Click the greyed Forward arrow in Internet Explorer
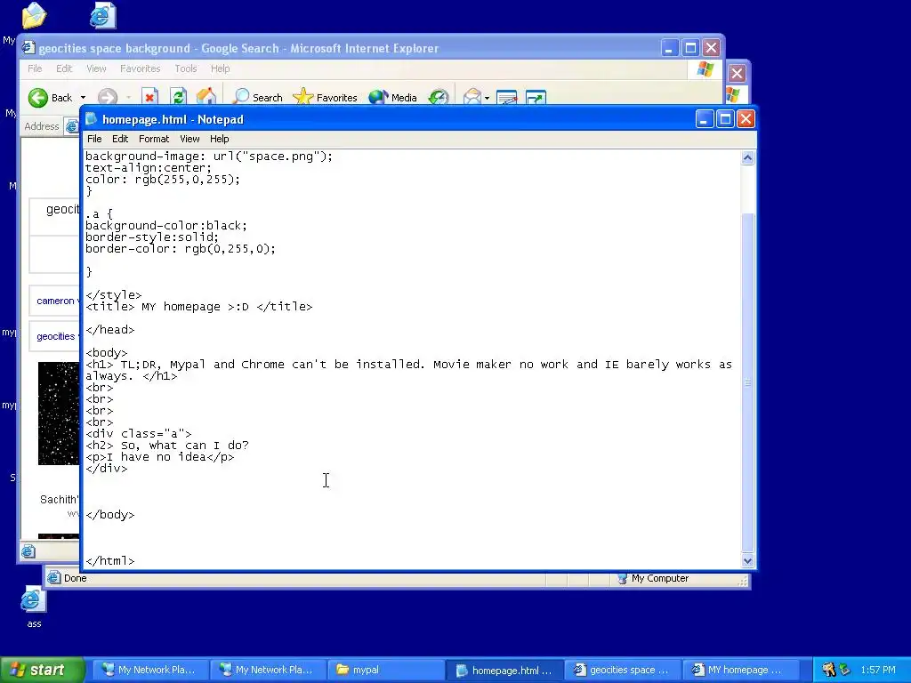Viewport: 911px width, 683px height. [108, 98]
